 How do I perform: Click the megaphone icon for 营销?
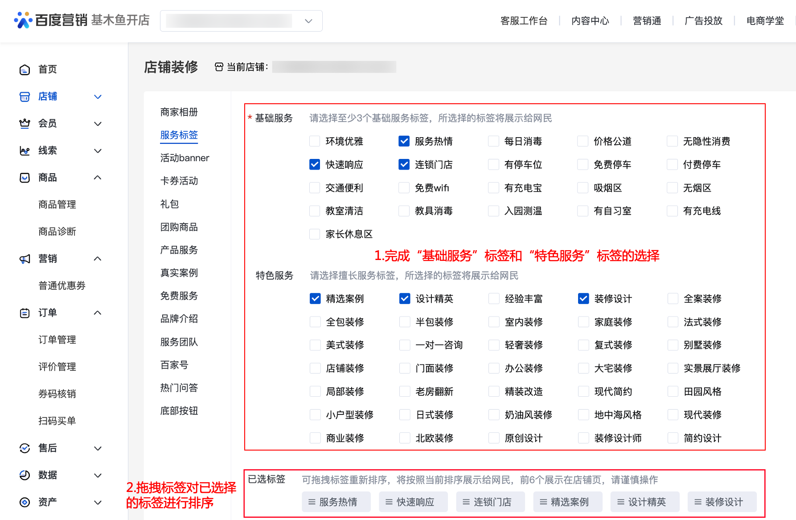(x=25, y=259)
